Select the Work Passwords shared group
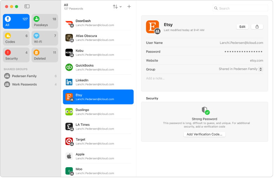This screenshot has height=178, width=274. pyautogui.click(x=31, y=84)
